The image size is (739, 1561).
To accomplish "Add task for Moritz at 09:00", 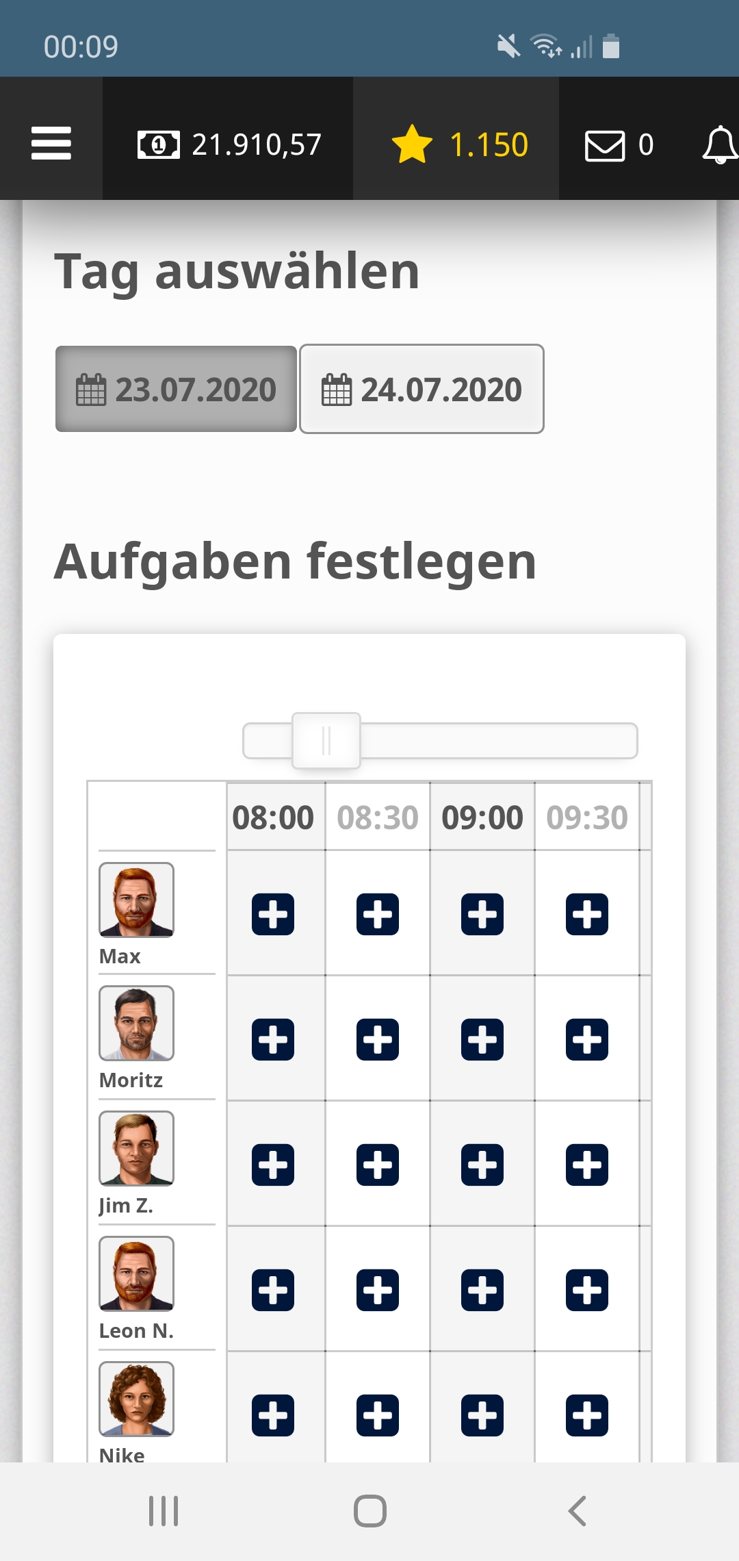I will 482,1039.
